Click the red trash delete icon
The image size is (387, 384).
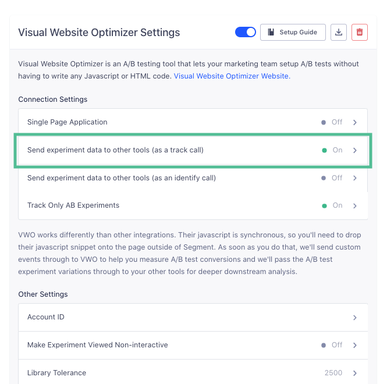pos(360,32)
